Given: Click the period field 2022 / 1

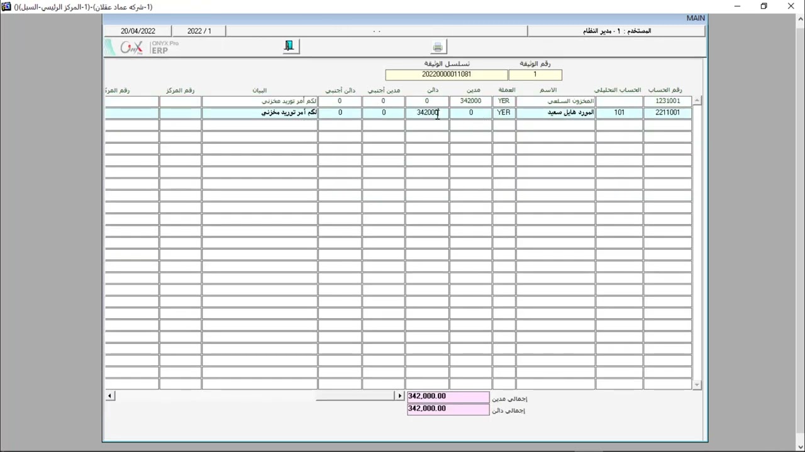Looking at the screenshot, I should [x=199, y=31].
